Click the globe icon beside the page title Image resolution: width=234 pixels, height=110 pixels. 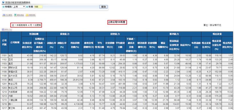click(x=3, y=2)
